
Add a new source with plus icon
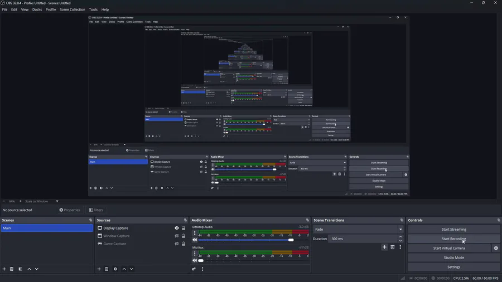tap(99, 269)
